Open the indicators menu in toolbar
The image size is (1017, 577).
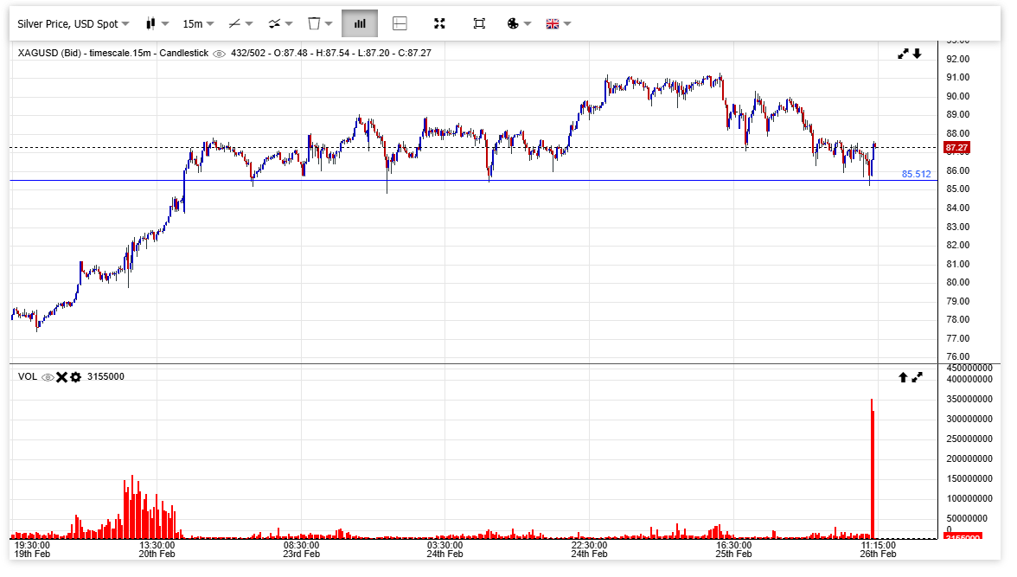click(280, 24)
